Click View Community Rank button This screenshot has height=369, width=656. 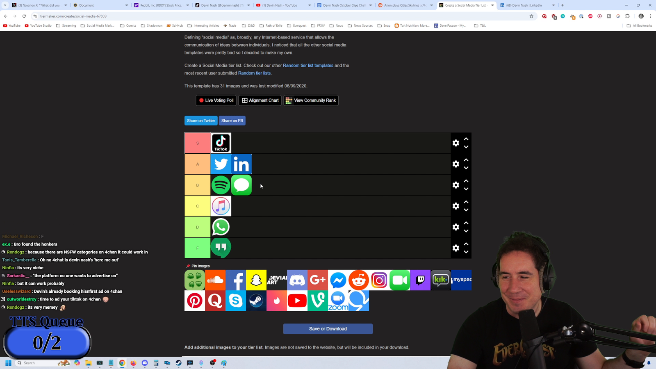tap(311, 100)
